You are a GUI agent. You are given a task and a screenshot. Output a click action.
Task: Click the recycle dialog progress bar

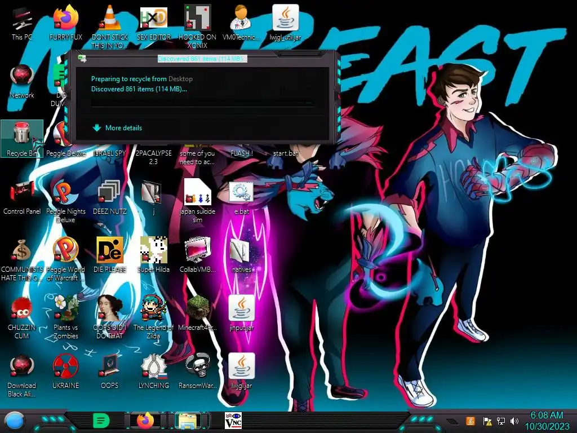tap(203, 103)
